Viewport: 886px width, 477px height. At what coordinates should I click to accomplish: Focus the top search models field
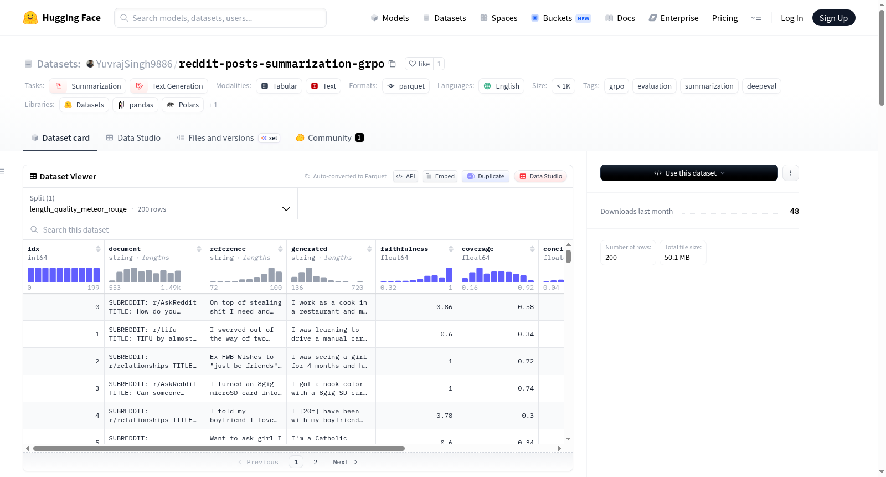(x=220, y=18)
